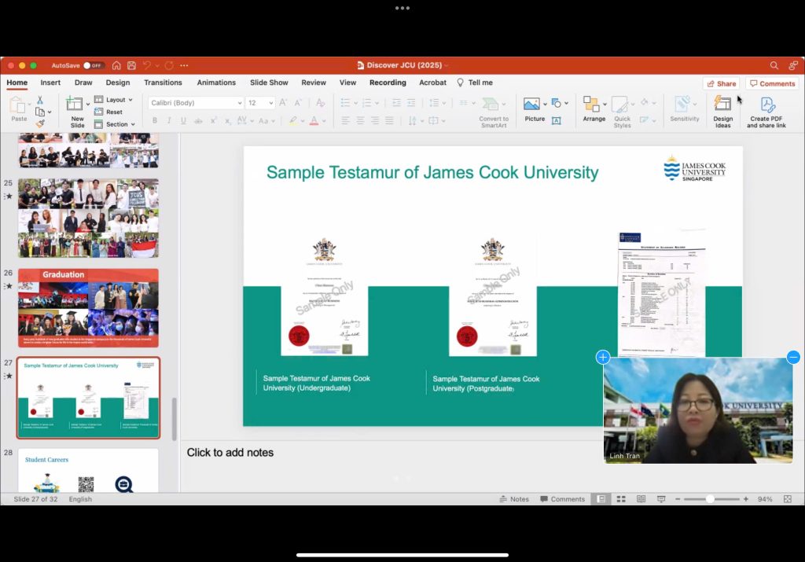Open the Picture dropdown arrow
This screenshot has width=805, height=562.
coord(545,105)
